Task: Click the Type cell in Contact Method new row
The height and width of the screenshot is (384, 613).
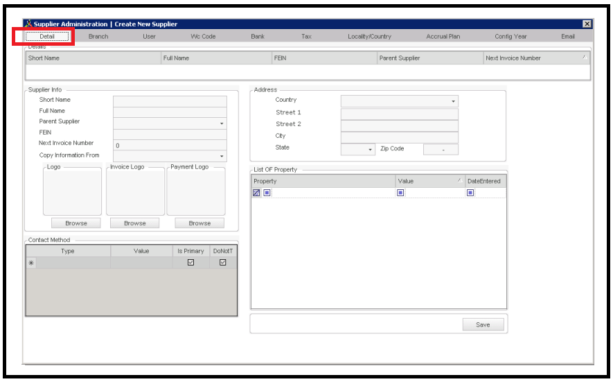Action: [73, 263]
